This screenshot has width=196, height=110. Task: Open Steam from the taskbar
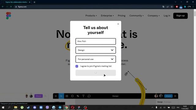(x=28, y=107)
